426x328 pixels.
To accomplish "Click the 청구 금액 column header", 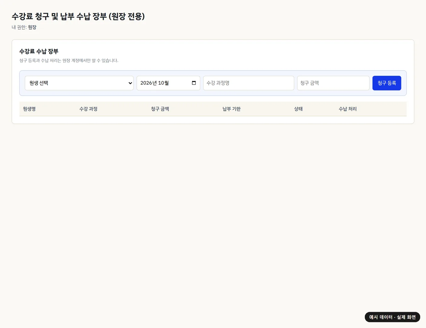I will (160, 109).
